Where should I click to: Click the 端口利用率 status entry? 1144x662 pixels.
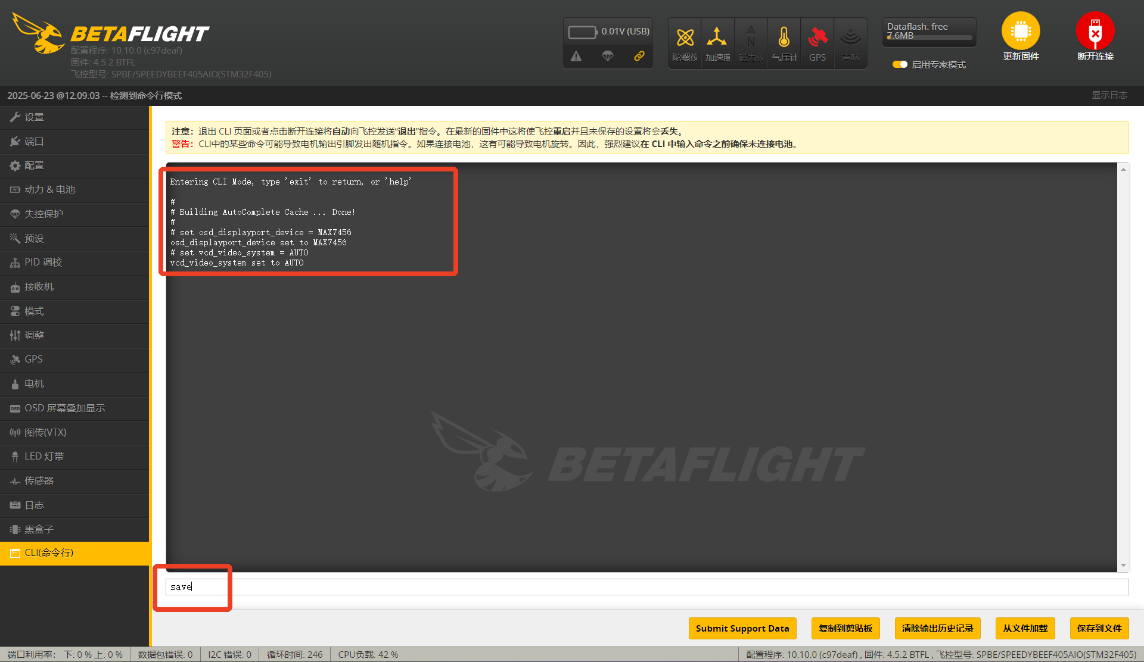coord(65,655)
